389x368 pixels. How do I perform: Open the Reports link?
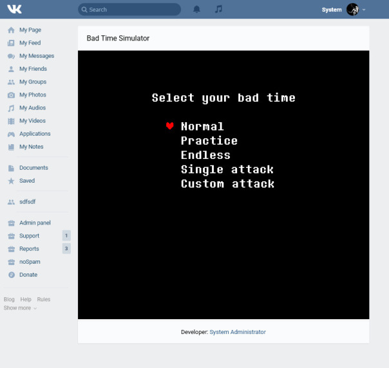(x=29, y=249)
